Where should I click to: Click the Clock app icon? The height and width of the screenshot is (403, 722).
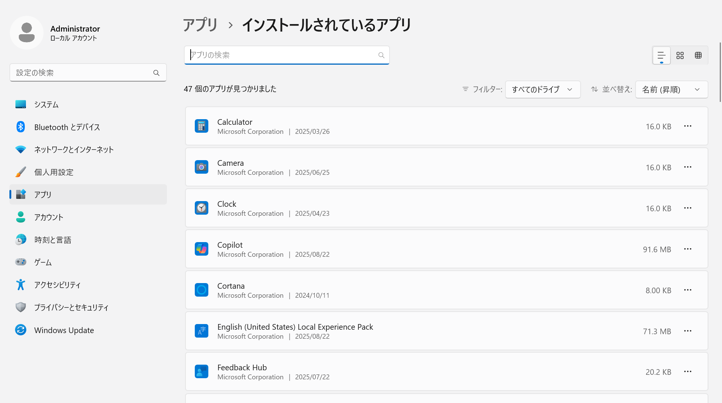click(202, 208)
